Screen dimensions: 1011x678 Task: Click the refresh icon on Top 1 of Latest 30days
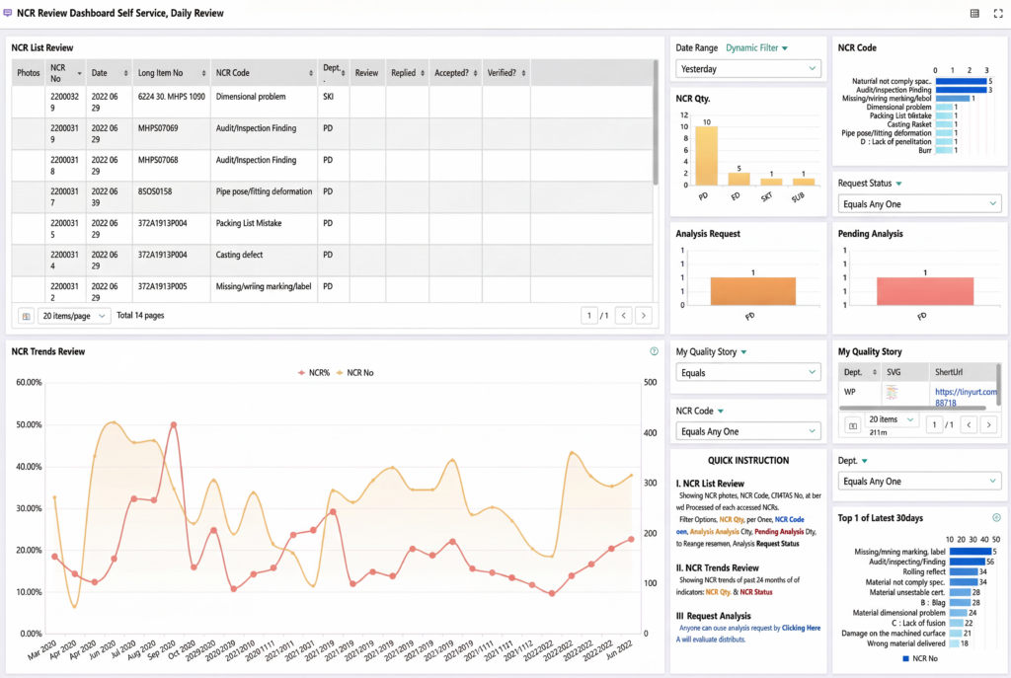(996, 516)
